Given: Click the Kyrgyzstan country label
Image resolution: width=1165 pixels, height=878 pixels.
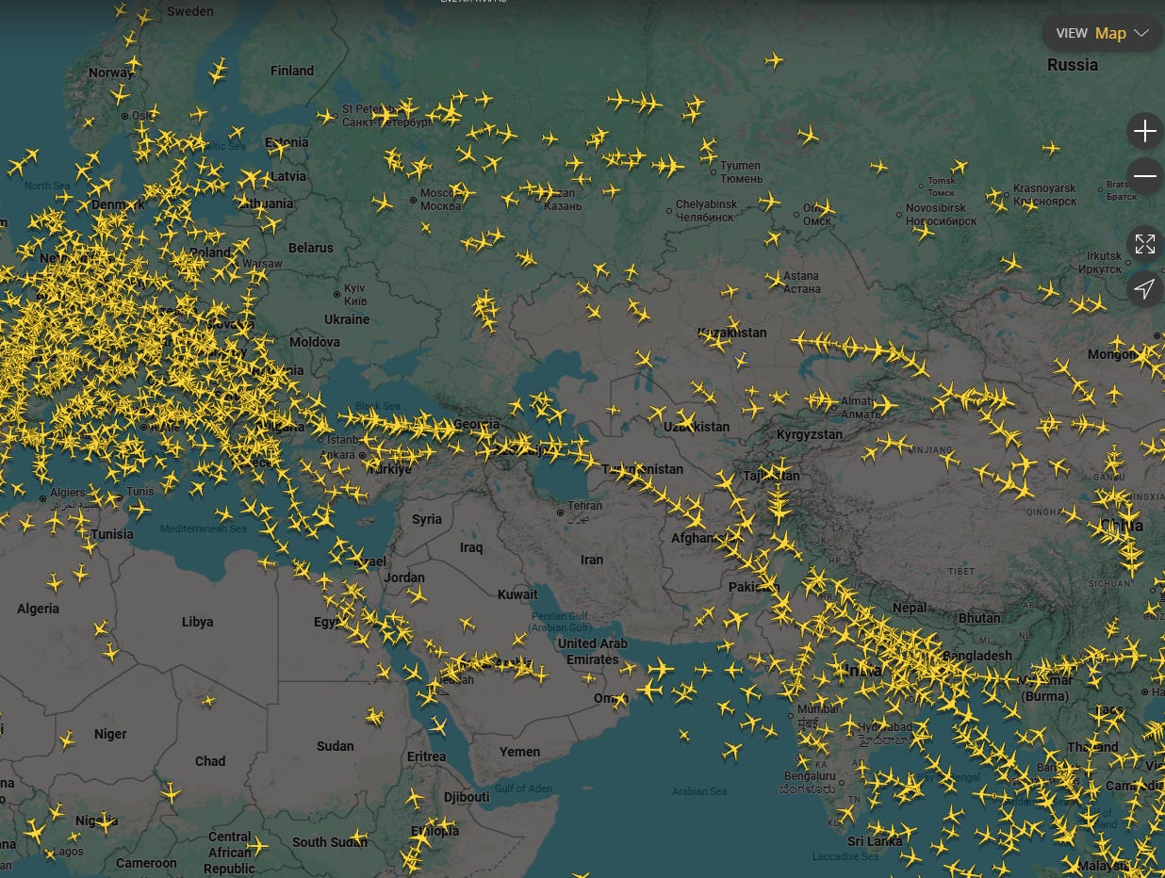Looking at the screenshot, I should pyautogui.click(x=810, y=434).
